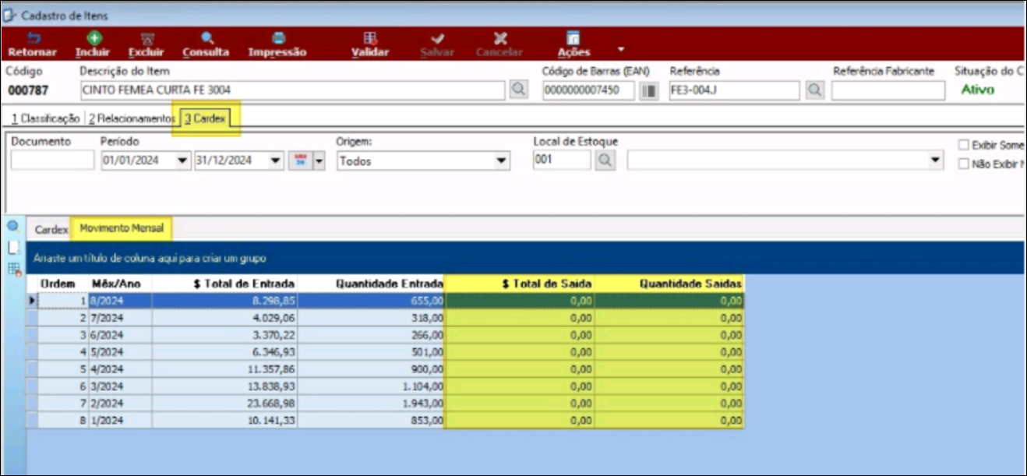Image resolution: width=1027 pixels, height=476 pixels.
Task: Click the Cancelar X button
Action: pyautogui.click(x=499, y=44)
